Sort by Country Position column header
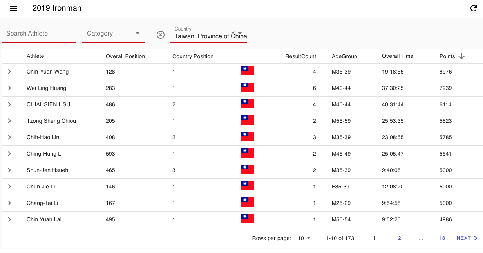 click(193, 56)
